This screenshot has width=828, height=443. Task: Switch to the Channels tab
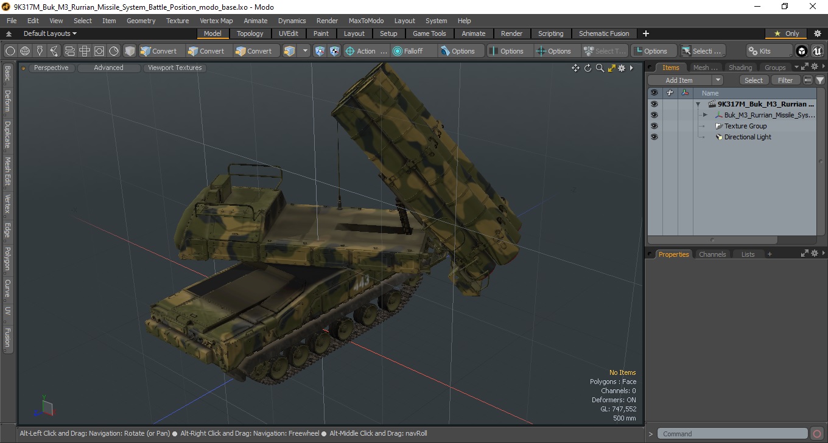[x=712, y=254]
